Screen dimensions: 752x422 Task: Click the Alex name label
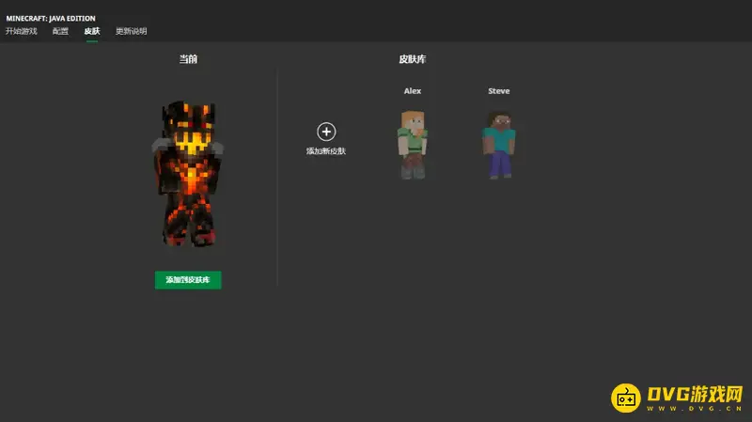(x=413, y=91)
